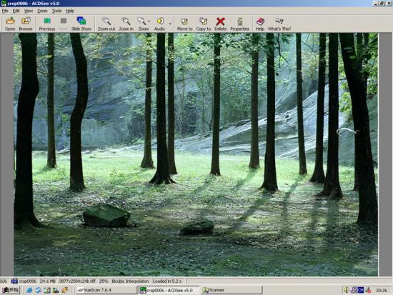
Task: Activate the What's This? help pointer
Action: (x=279, y=24)
